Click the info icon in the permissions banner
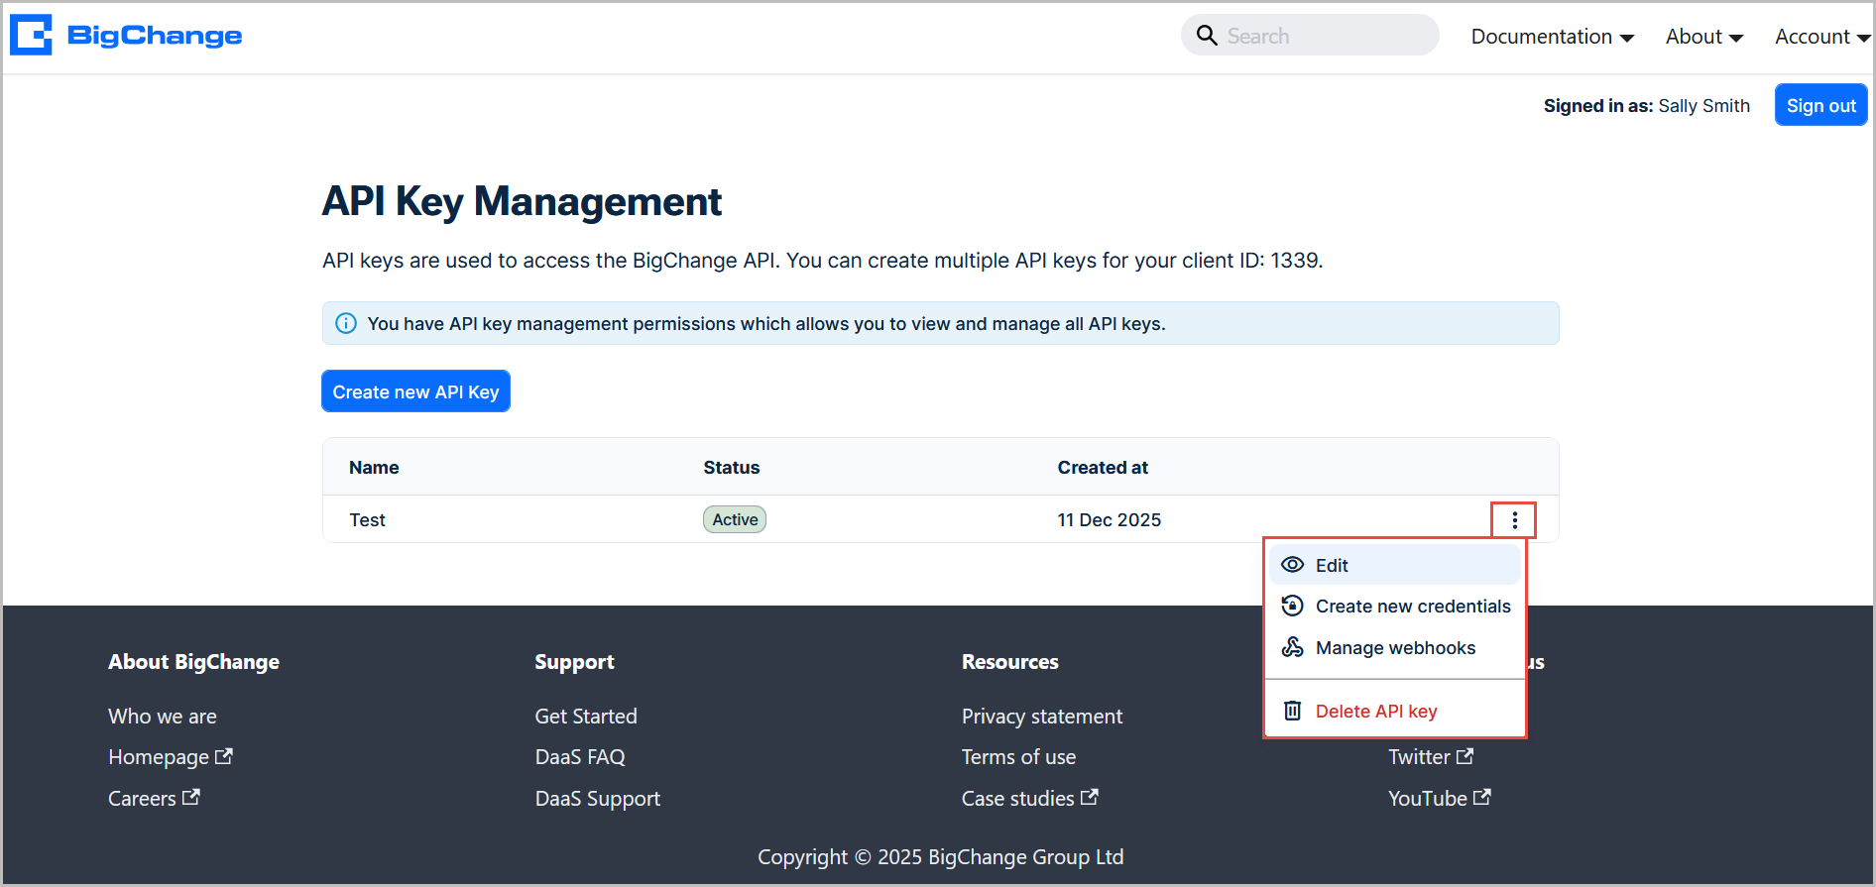Image resolution: width=1876 pixels, height=887 pixels. (346, 323)
